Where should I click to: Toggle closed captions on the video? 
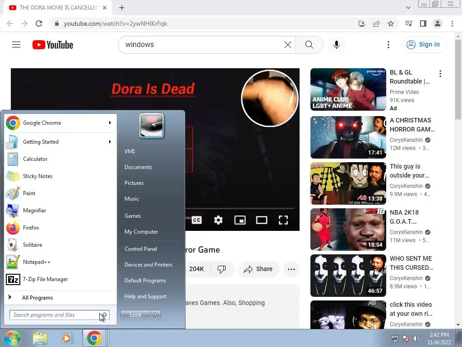197,220
